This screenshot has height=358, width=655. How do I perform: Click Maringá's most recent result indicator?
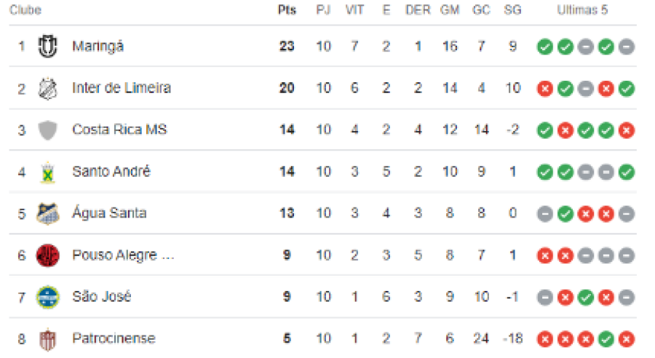(x=627, y=47)
